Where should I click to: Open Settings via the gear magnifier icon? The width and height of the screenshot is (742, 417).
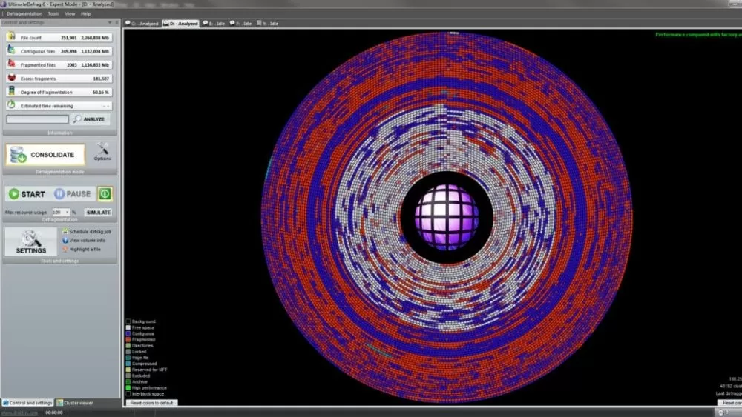point(30,238)
